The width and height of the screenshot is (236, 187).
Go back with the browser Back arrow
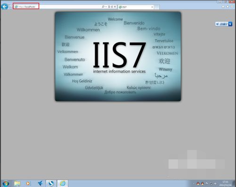coord(5,7)
